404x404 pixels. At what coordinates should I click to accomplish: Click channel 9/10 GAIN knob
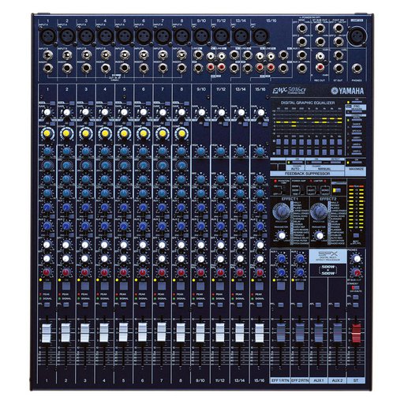tap(201, 112)
